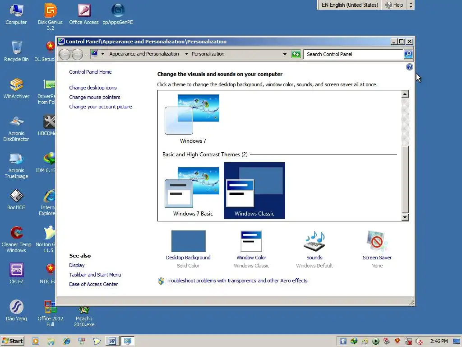This screenshot has width=462, height=347.
Task: Open Ease of Access Center link
Action: [93, 284]
